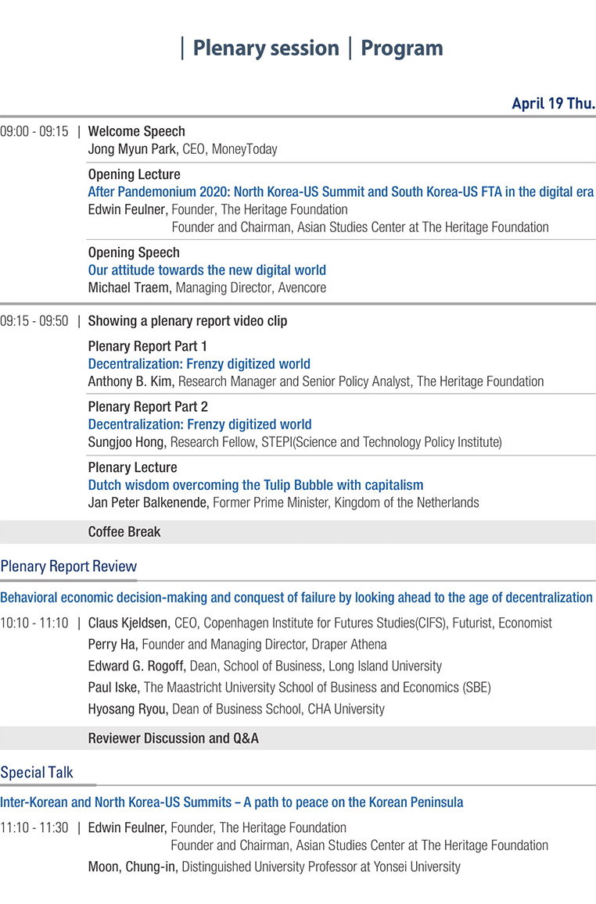Click speaker name Moon, Chung-in
The height and width of the screenshot is (904, 596).
tap(133, 867)
